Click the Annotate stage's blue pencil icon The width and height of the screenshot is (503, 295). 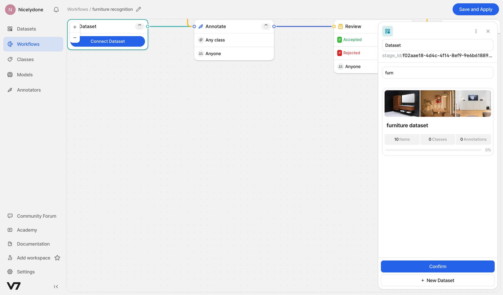[201, 26]
